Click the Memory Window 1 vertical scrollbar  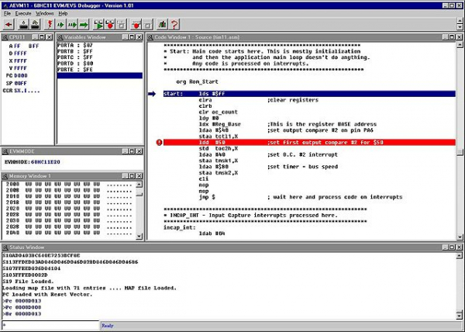139,209
